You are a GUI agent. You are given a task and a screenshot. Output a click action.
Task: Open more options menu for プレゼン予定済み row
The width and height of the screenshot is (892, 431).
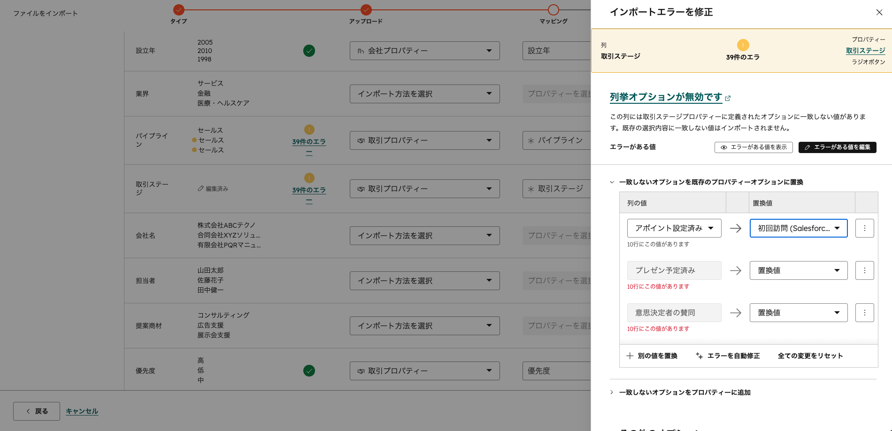[x=864, y=270]
